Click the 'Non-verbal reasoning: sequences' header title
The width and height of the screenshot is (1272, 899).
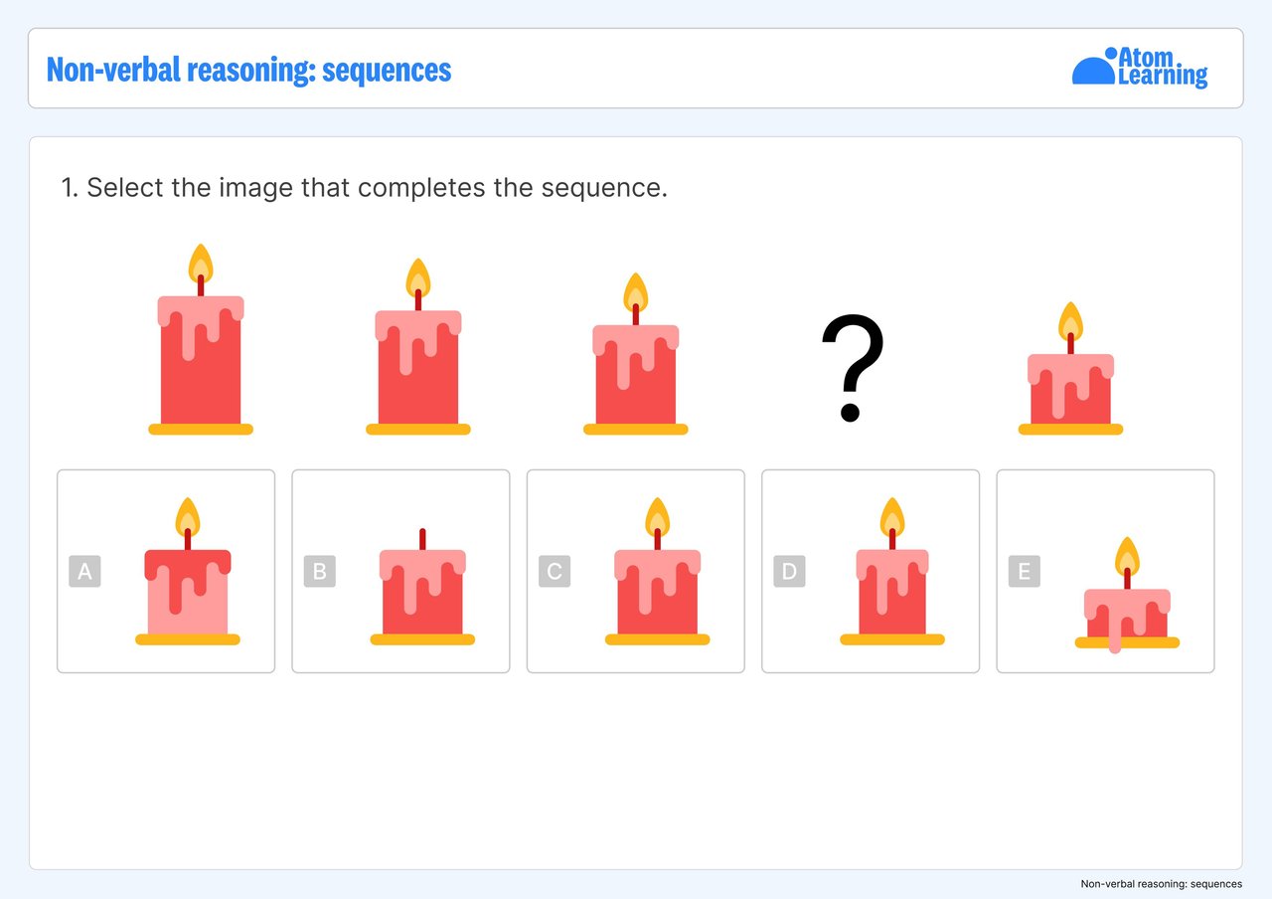coord(248,70)
